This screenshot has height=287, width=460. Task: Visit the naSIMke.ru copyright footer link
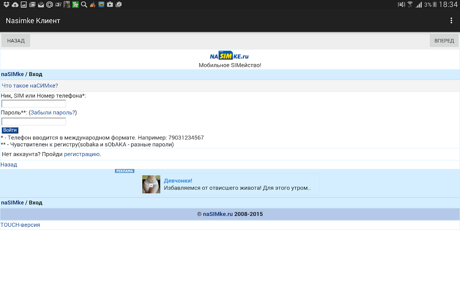pos(218,214)
